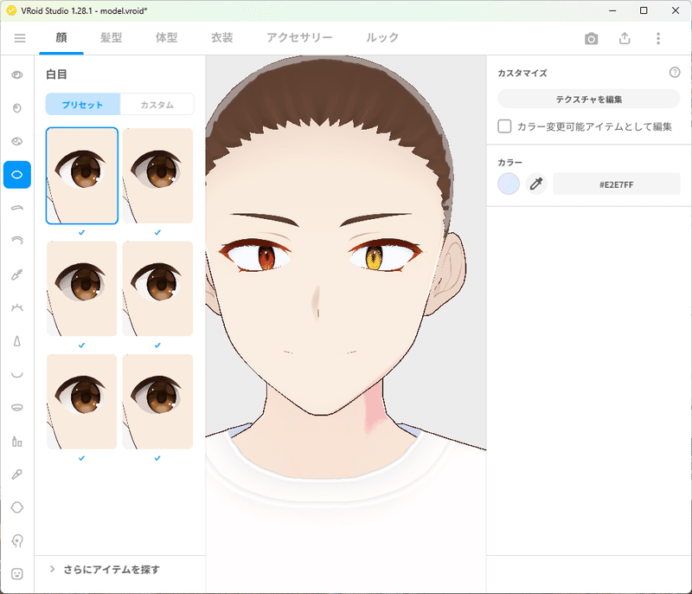Open the nose category in sidebar
Viewport: 692px width, 594px height.
(x=17, y=341)
